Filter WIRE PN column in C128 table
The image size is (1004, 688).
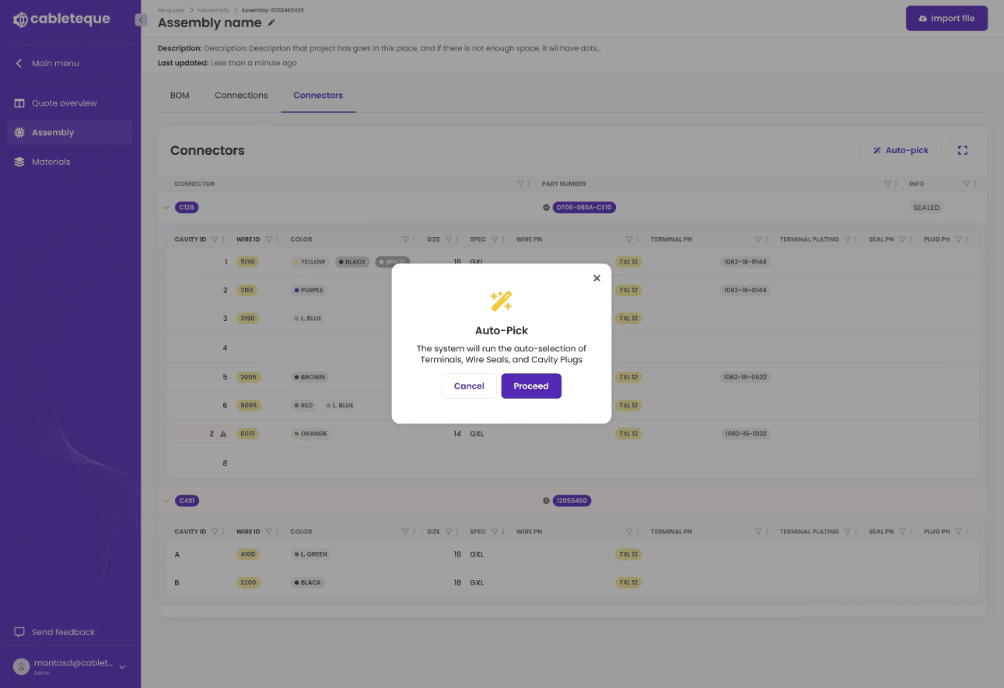[x=629, y=239]
